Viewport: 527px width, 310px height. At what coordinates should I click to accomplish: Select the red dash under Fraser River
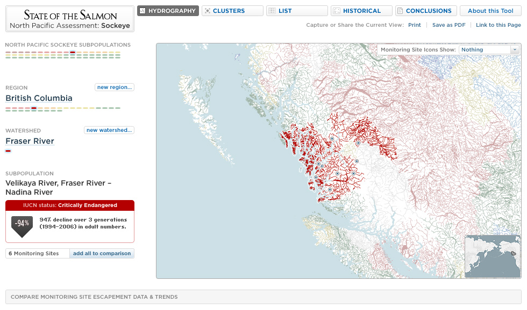(8, 151)
